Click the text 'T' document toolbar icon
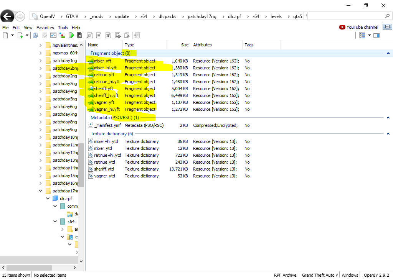Image resolution: width=393 pixels, height=279 pixels. pos(108,35)
